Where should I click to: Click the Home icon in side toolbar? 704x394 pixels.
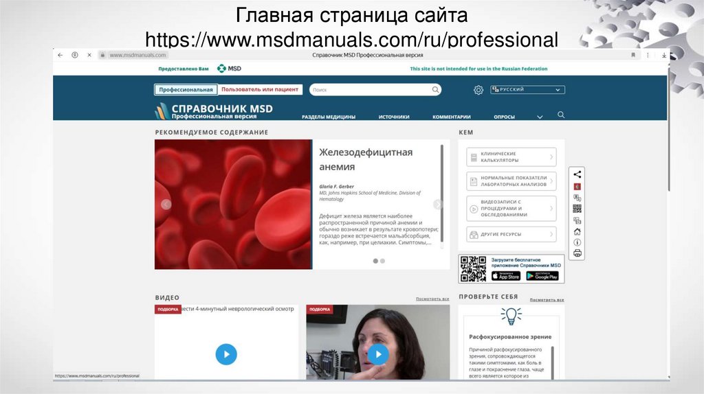click(577, 232)
